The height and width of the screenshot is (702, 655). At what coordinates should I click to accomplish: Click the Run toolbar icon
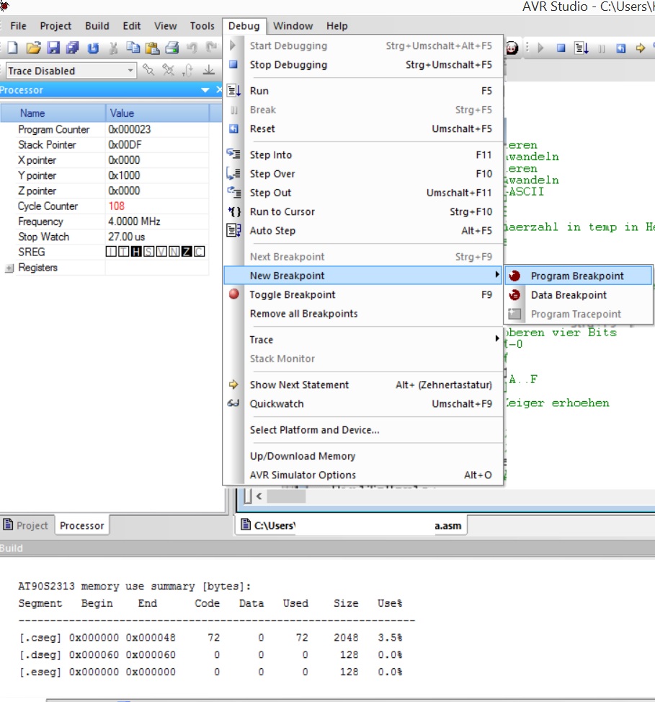click(582, 48)
